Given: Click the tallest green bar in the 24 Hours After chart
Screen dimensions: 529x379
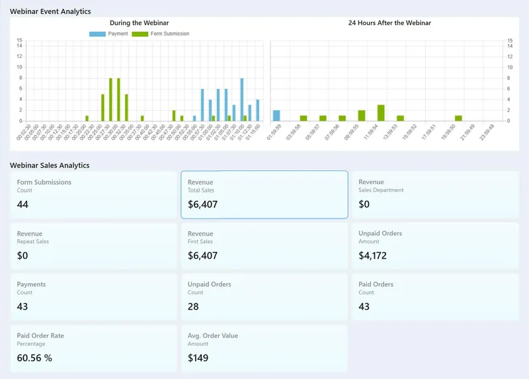Looking at the screenshot, I should tap(381, 113).
